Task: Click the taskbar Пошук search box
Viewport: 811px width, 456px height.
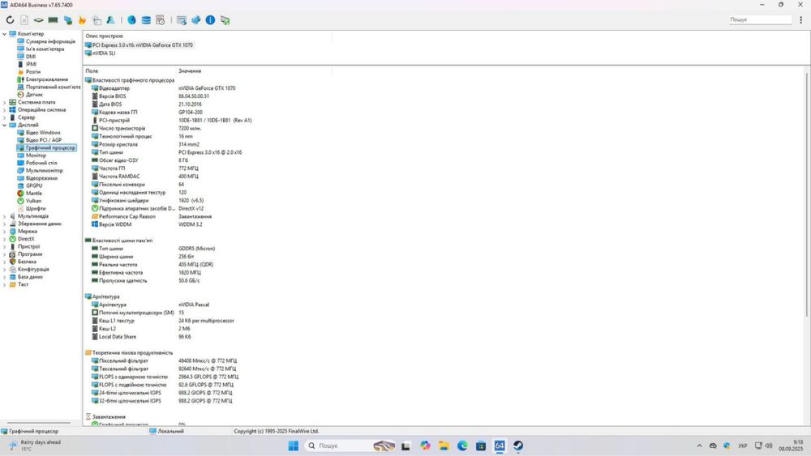Action: (350, 445)
